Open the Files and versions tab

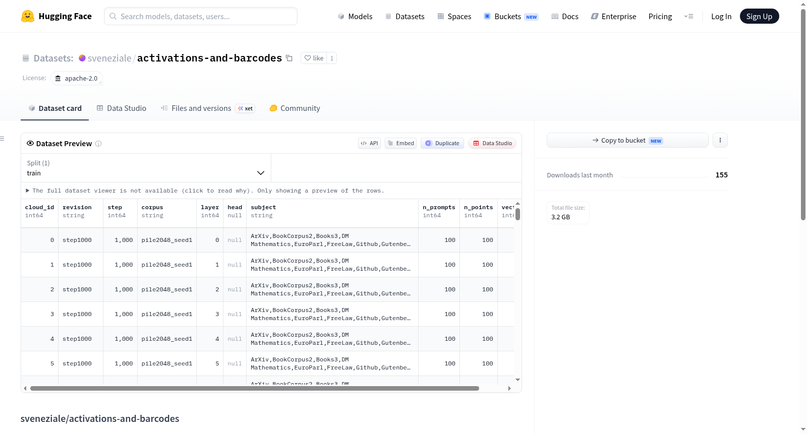(x=208, y=108)
